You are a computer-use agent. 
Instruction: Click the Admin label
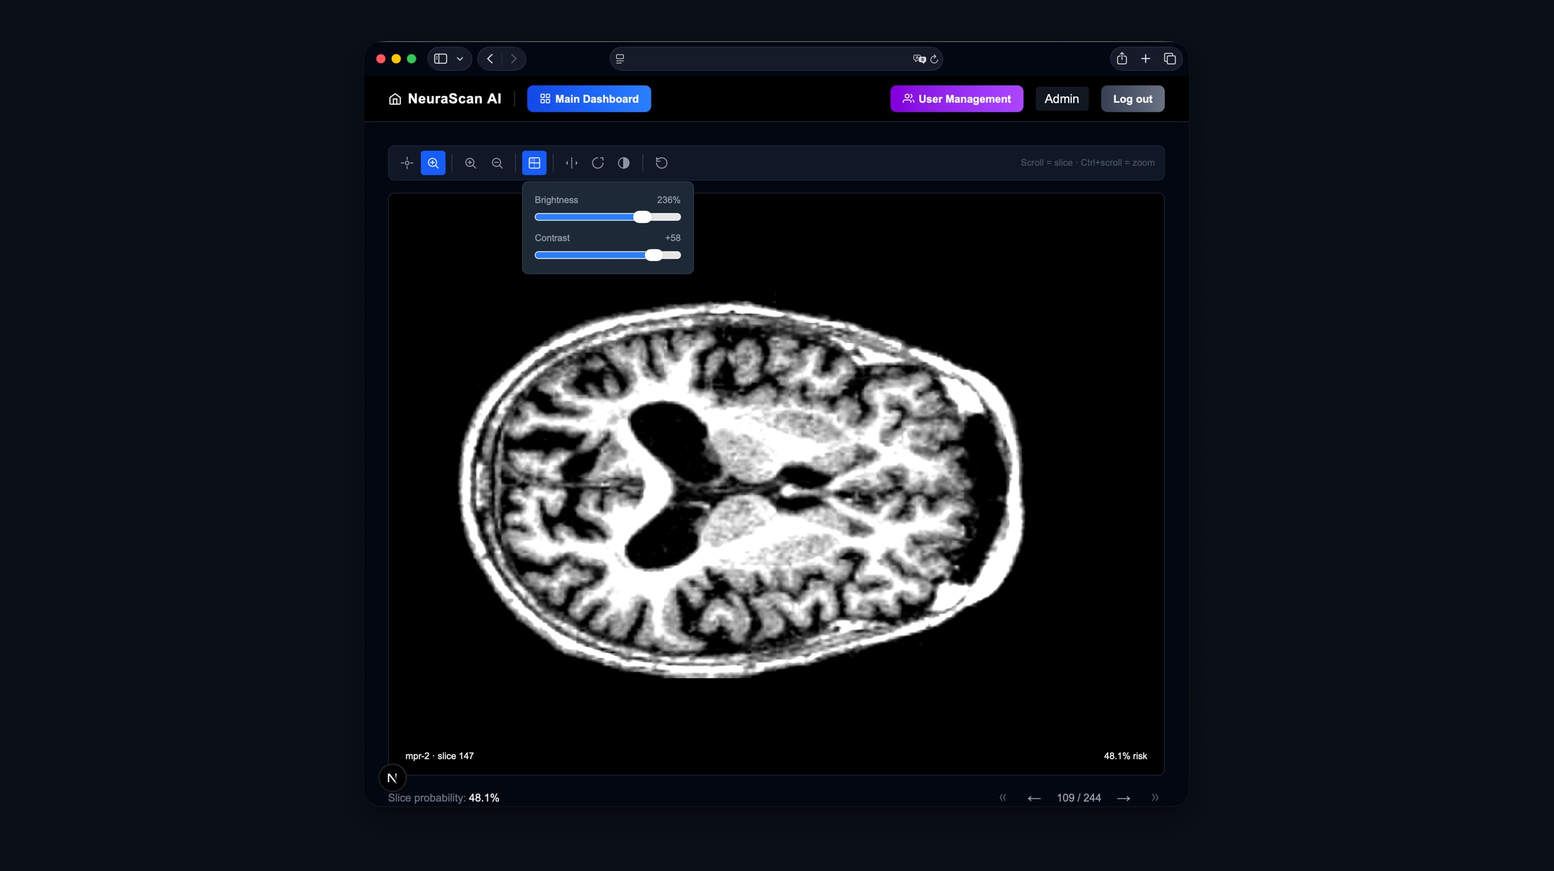click(1062, 99)
